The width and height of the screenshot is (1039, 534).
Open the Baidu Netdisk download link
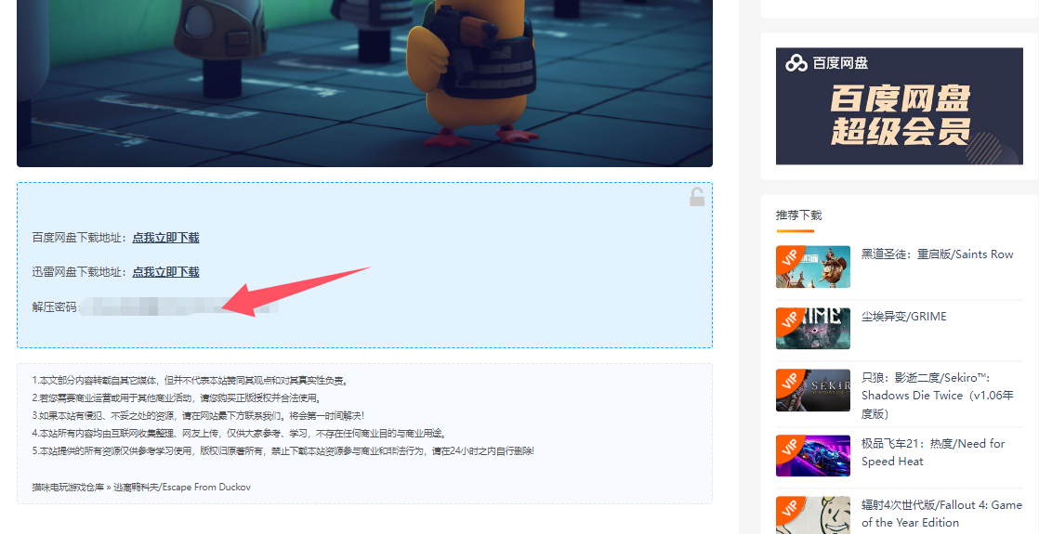point(165,238)
